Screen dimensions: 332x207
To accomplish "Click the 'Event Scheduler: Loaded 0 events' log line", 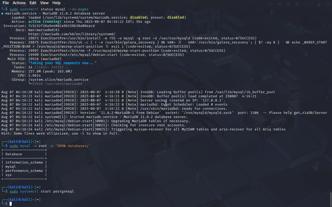I will pyautogui.click(x=114, y=105).
